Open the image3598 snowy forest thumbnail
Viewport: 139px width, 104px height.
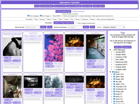coord(54,82)
